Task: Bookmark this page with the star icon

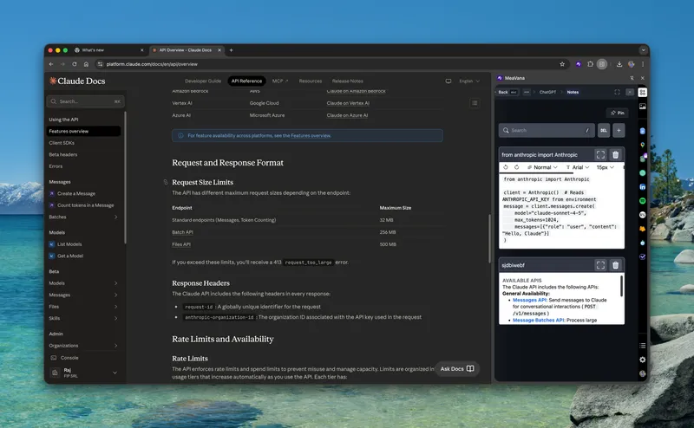Action: 562,64
